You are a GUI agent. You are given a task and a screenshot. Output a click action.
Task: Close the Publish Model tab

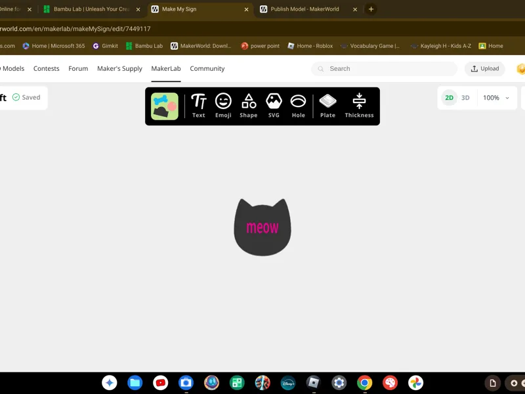coord(355,9)
